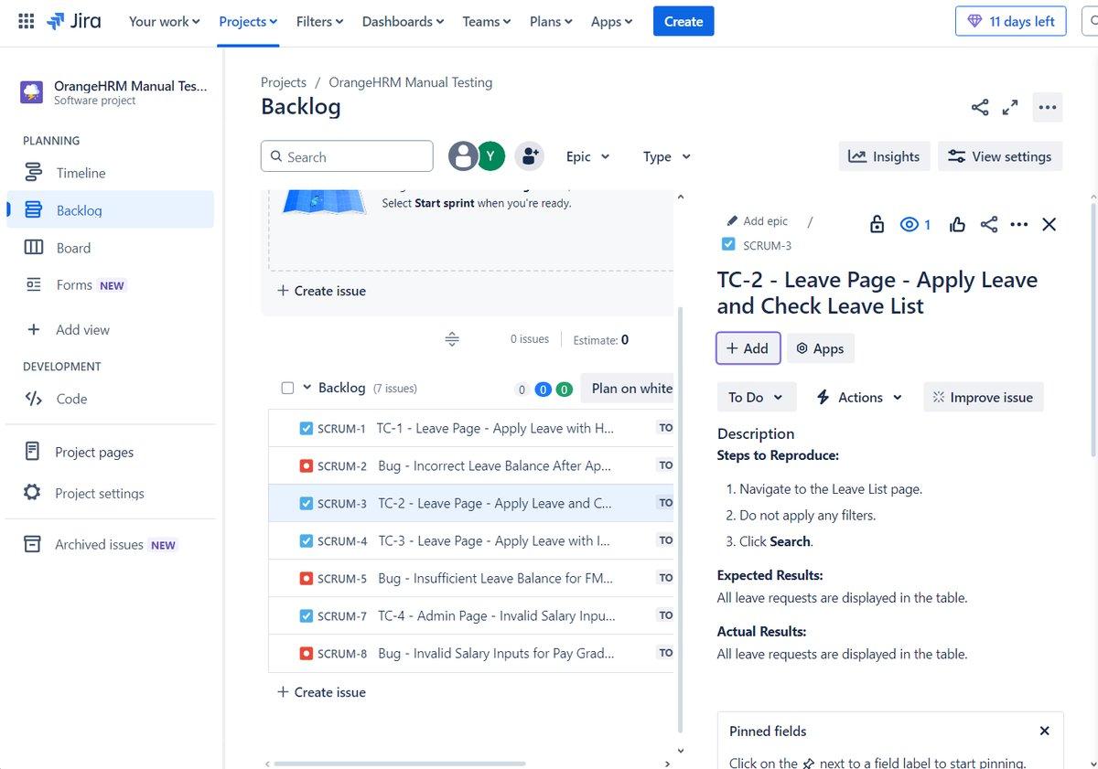1098x769 pixels.
Task: Open the backlog more options menu
Action: [x=1048, y=108]
